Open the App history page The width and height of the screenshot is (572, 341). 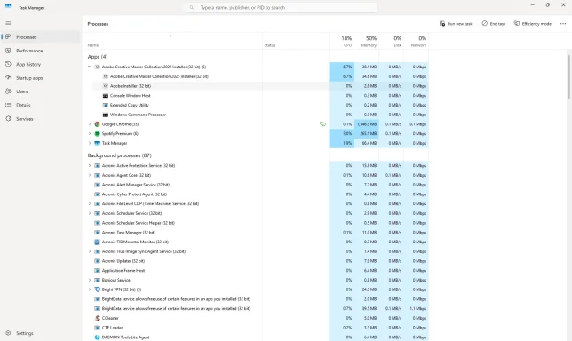pyautogui.click(x=40, y=64)
